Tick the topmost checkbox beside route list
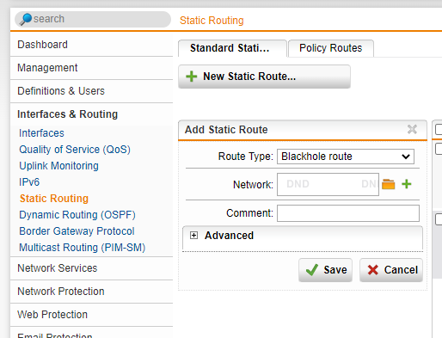The width and height of the screenshot is (442, 338). click(439, 129)
